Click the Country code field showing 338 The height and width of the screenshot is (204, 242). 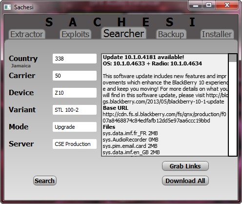[x=75, y=59]
